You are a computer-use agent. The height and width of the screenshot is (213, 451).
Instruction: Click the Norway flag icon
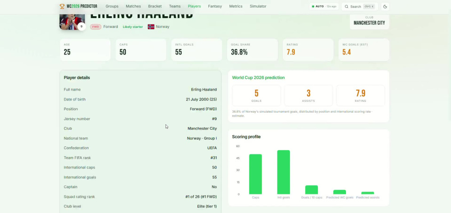(x=151, y=27)
